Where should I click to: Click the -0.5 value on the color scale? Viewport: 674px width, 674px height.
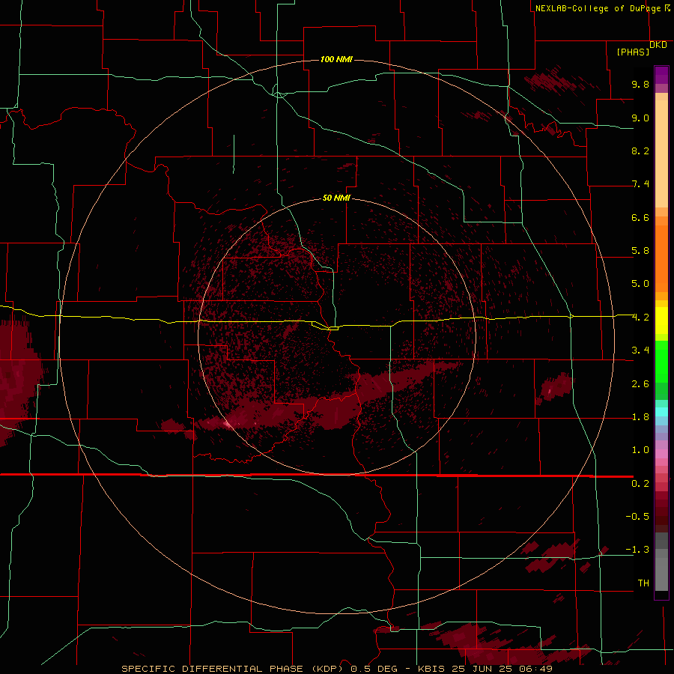point(637,517)
